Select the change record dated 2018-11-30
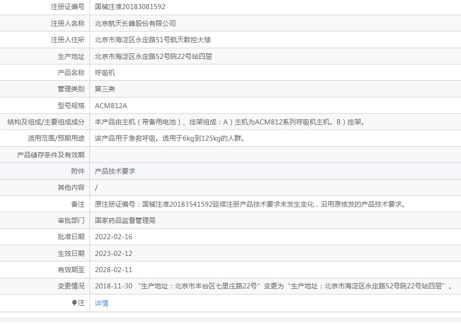The width and height of the screenshot is (461, 327). [274, 286]
